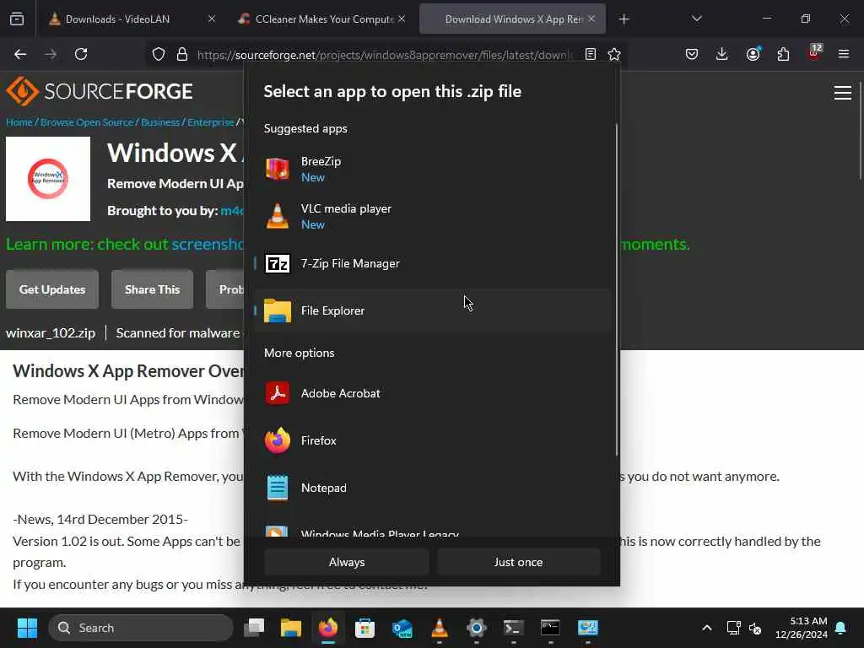Open extensions puzzle icon
Screen dimensions: 864x648
tap(783, 54)
